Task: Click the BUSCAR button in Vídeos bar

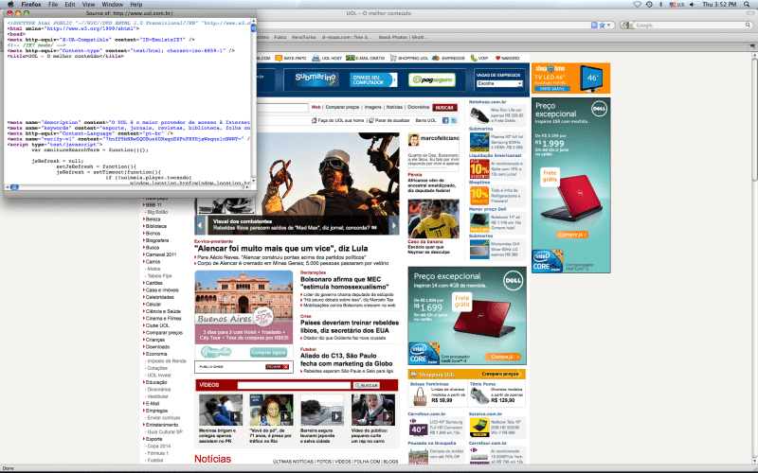Action: click(x=367, y=385)
